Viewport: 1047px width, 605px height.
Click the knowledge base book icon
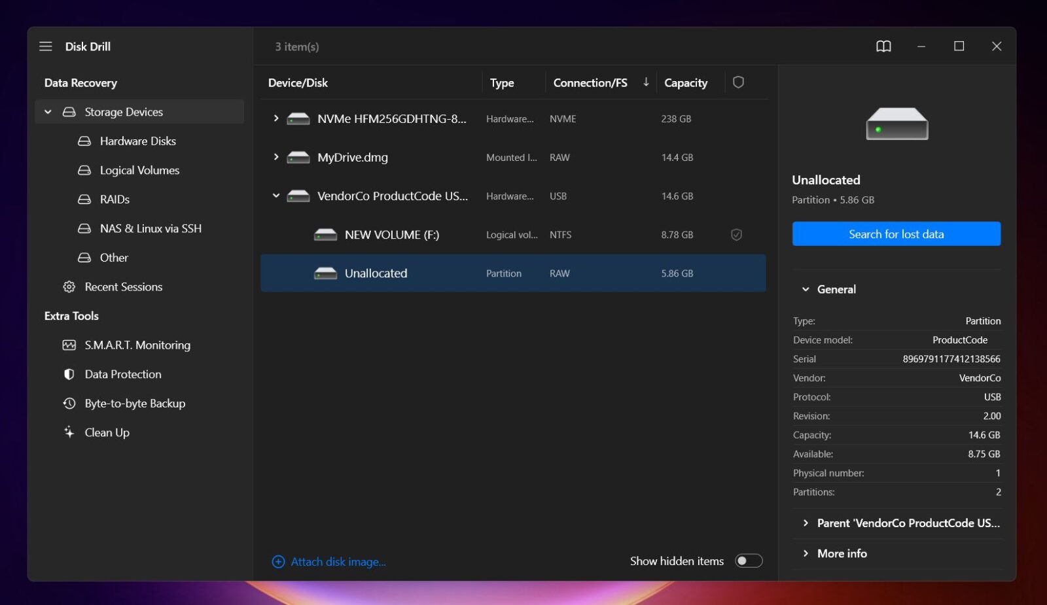pyautogui.click(x=883, y=46)
